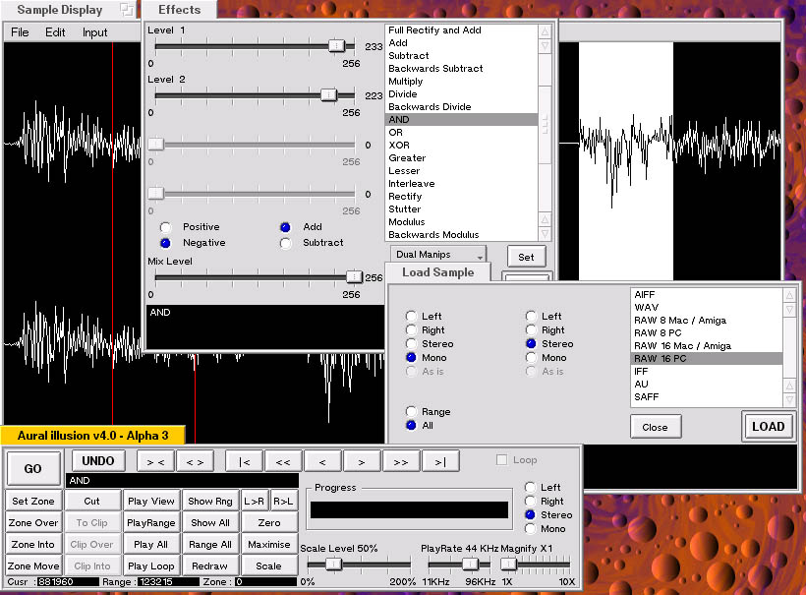Jump playback cursor to sample start
This screenshot has height=595, width=806.
pos(243,460)
